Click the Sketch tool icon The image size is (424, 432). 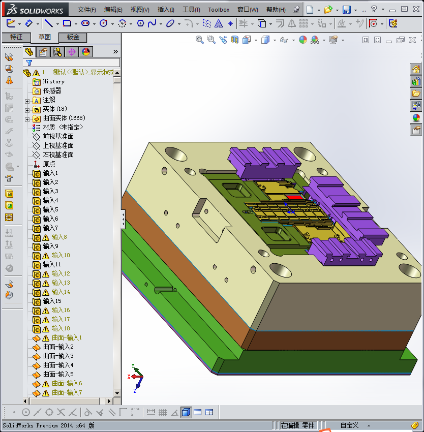(x=11, y=23)
